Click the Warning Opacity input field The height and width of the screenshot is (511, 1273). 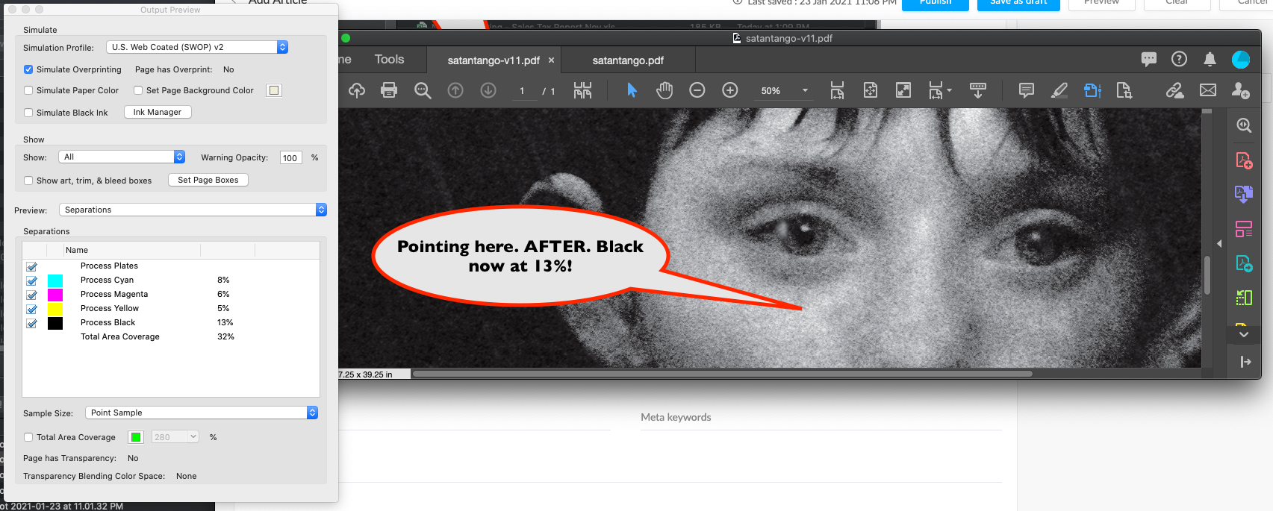click(290, 157)
